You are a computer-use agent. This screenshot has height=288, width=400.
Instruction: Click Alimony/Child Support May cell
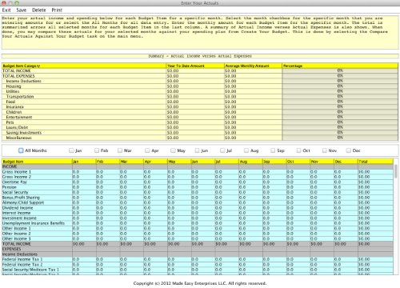click(x=179, y=202)
